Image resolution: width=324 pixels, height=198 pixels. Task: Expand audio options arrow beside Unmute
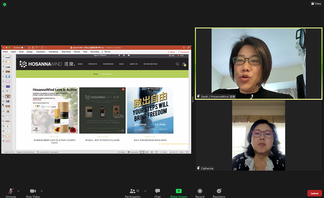[x=18, y=191]
